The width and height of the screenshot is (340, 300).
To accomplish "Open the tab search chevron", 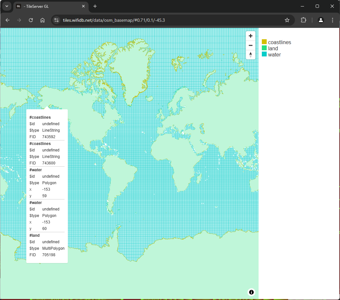I will (7, 6).
